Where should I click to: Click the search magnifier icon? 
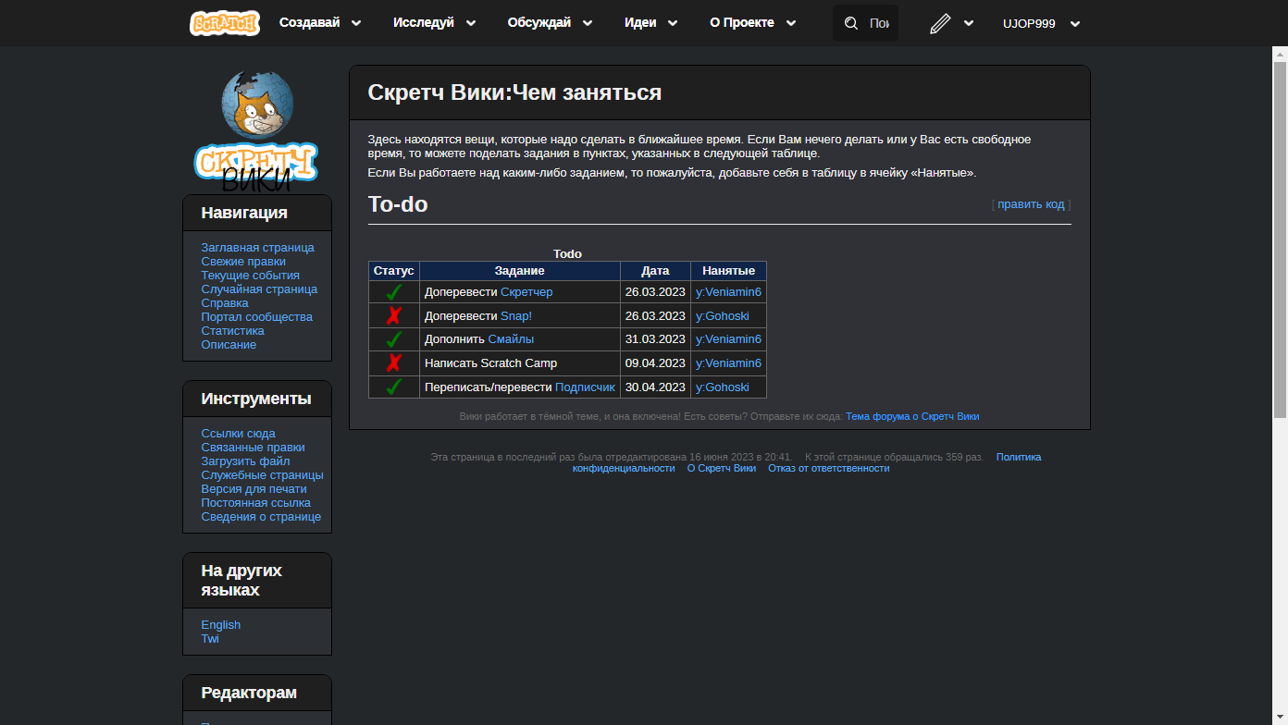pos(851,23)
